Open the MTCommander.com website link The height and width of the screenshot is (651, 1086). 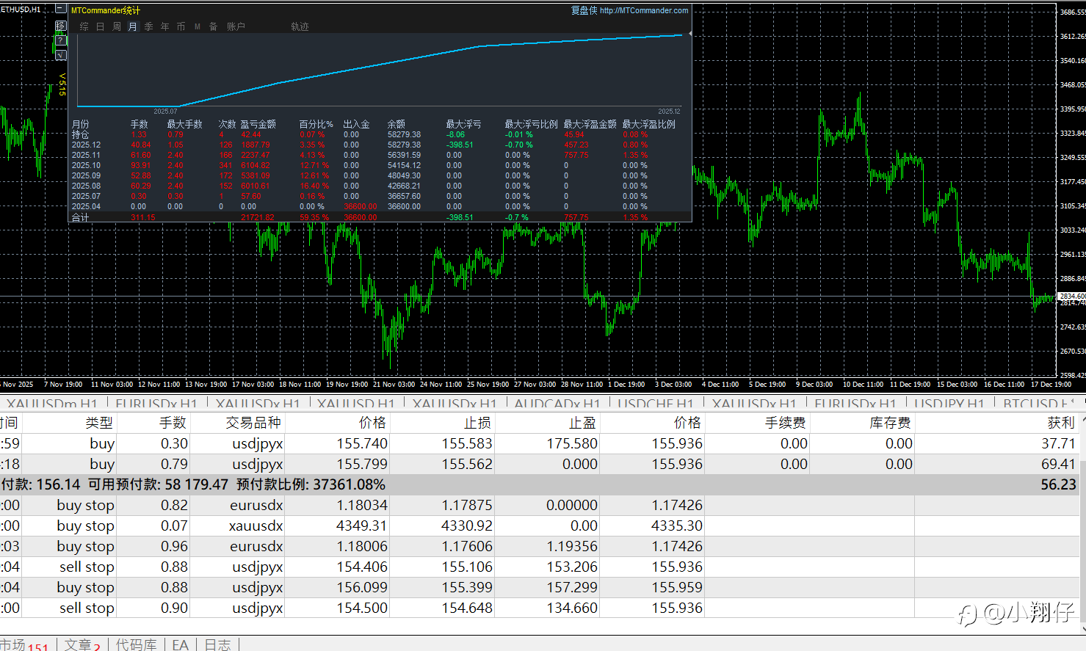[x=643, y=10]
